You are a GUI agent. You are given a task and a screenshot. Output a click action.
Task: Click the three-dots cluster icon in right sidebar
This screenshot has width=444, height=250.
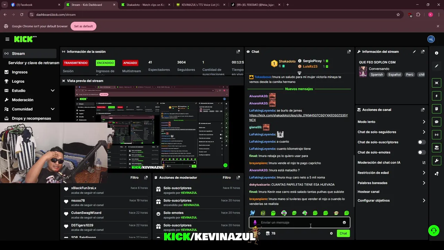(x=436, y=174)
